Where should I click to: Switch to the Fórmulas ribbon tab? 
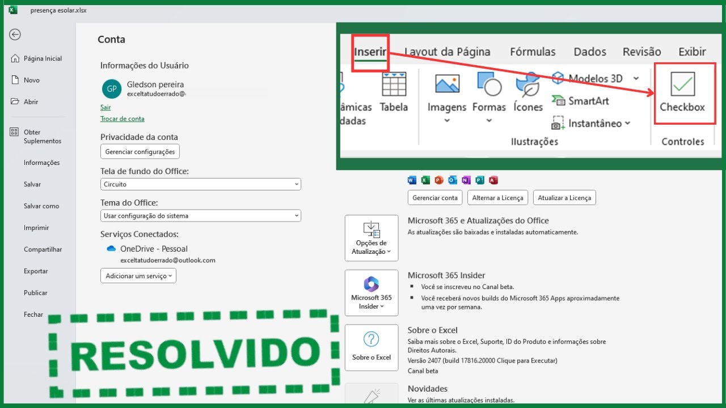click(x=533, y=52)
